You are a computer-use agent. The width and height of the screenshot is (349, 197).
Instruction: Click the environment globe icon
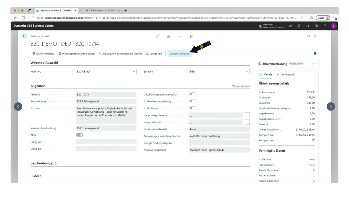(x=260, y=26)
